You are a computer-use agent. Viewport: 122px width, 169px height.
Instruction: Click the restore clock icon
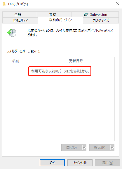coord(12,33)
